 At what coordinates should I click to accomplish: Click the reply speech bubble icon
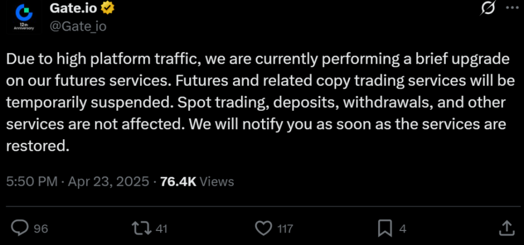click(20, 228)
